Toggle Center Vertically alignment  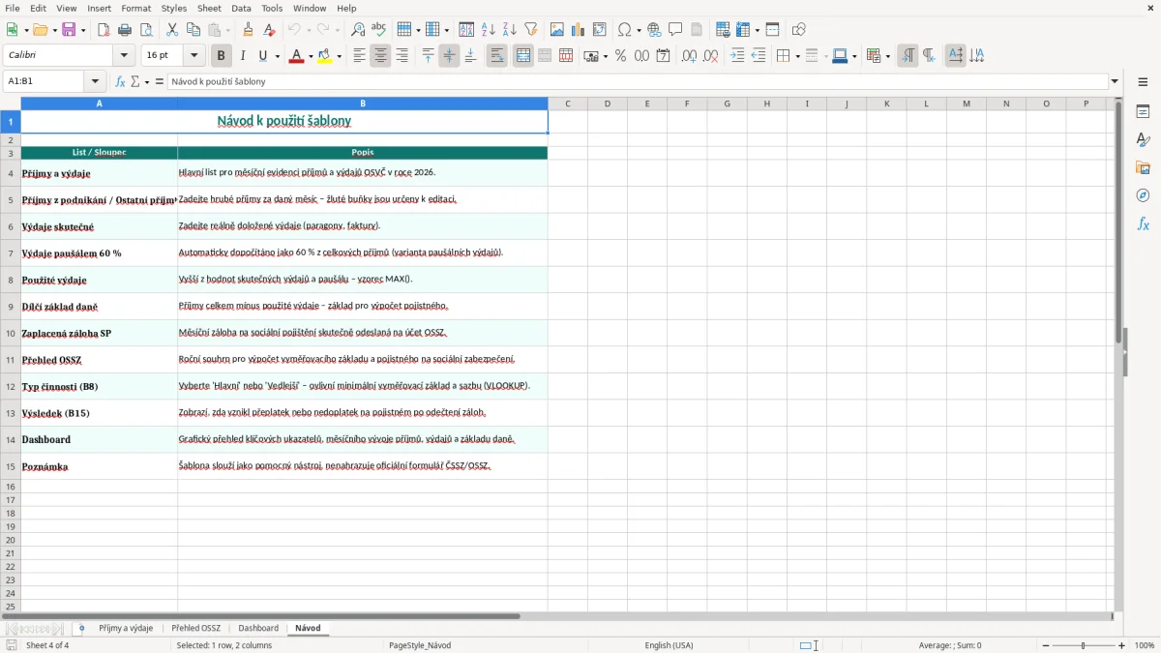click(x=449, y=56)
